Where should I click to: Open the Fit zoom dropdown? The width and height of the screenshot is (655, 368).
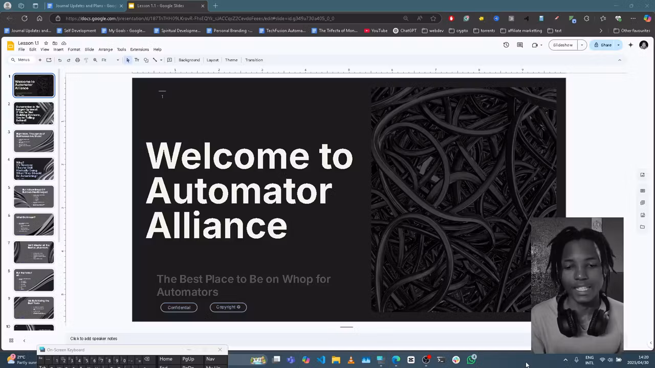[107, 60]
